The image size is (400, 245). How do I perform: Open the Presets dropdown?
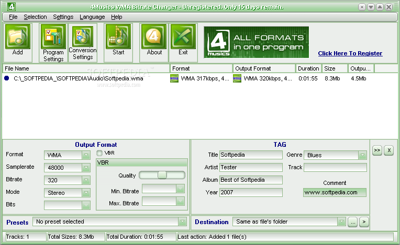[x=182, y=221]
